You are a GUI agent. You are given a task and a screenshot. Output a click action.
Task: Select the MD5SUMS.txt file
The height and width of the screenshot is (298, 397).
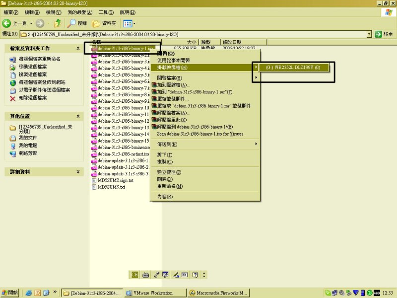coord(108,187)
